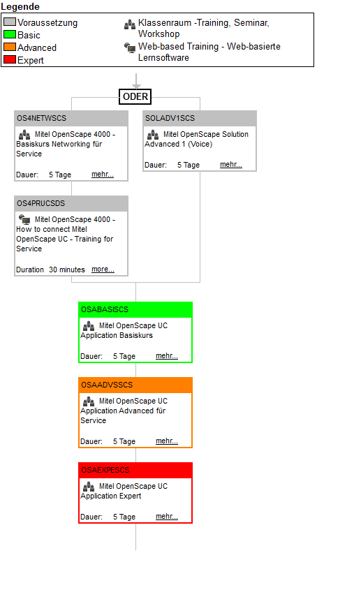Image resolution: width=354 pixels, height=590 pixels.
Task: Open more... link for OS4PRUCSDS training
Action: pyautogui.click(x=103, y=269)
